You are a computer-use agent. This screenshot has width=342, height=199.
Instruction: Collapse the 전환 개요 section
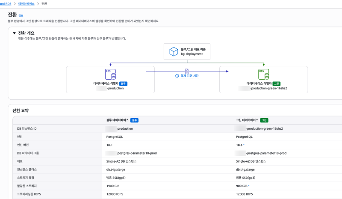[x=14, y=33]
